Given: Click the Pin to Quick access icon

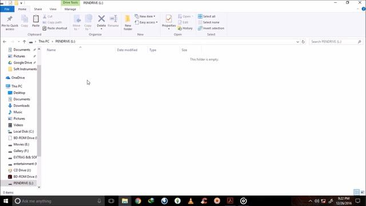Looking at the screenshot, I should point(10,19).
